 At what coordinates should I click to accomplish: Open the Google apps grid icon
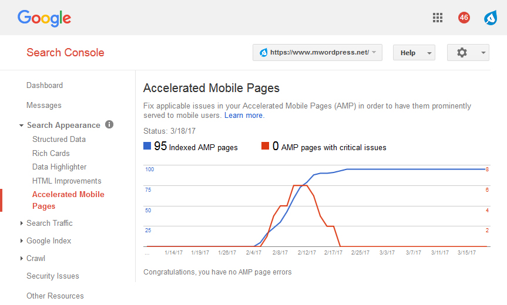tap(438, 18)
